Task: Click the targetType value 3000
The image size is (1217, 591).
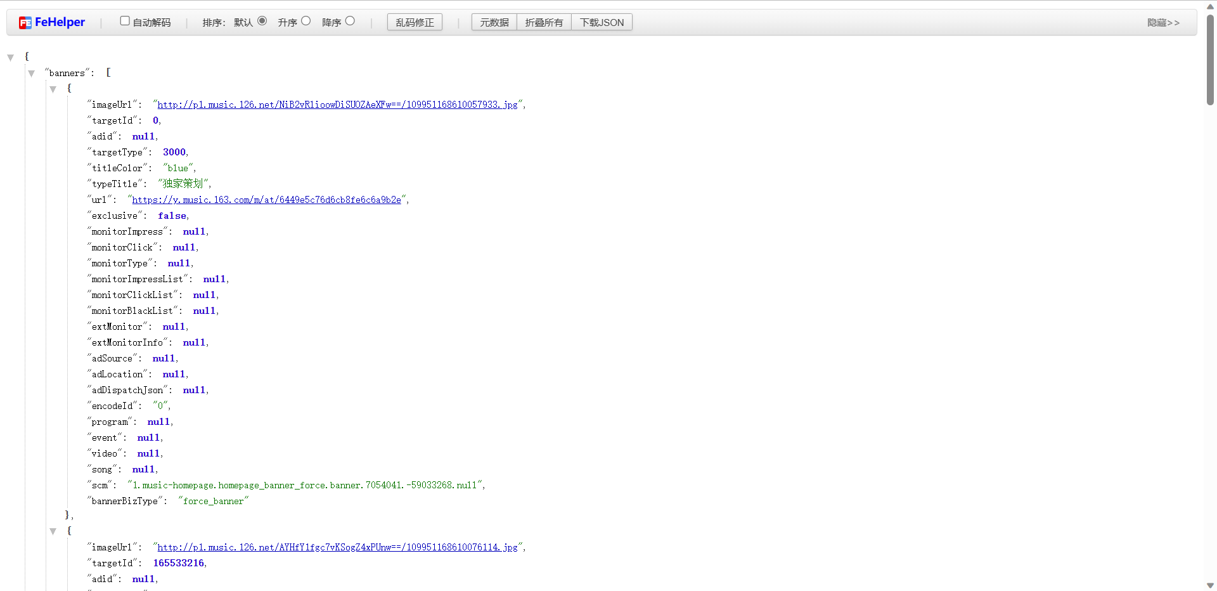Action: click(x=174, y=152)
